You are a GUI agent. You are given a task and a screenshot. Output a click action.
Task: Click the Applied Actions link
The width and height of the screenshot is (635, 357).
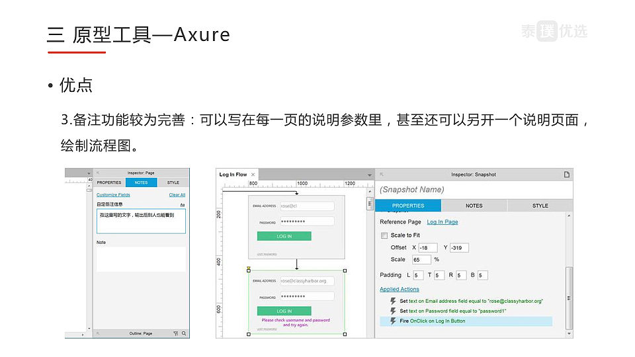[x=400, y=289]
